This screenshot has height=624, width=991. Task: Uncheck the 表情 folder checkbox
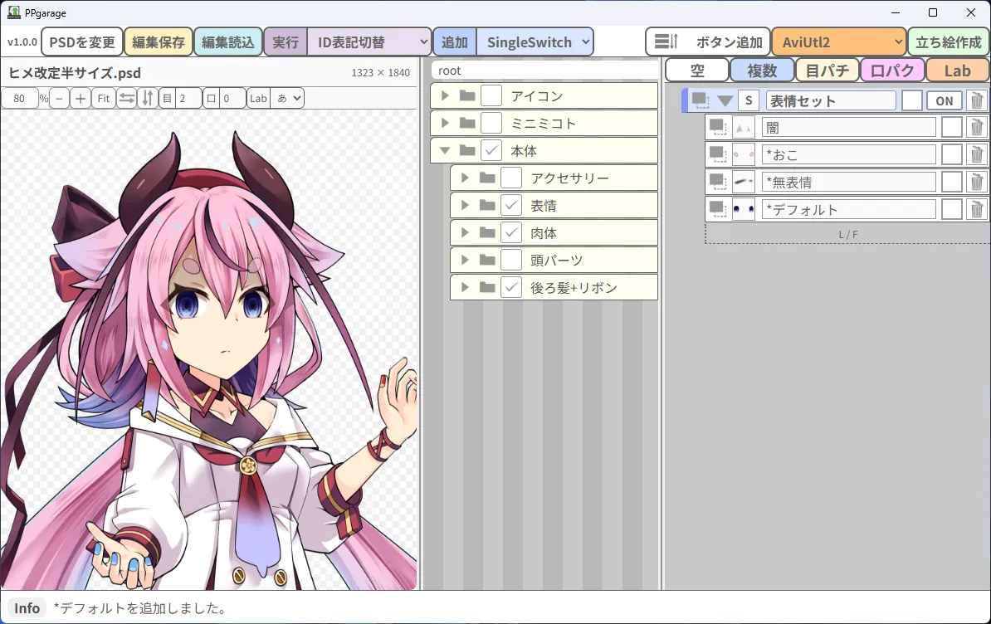[510, 205]
